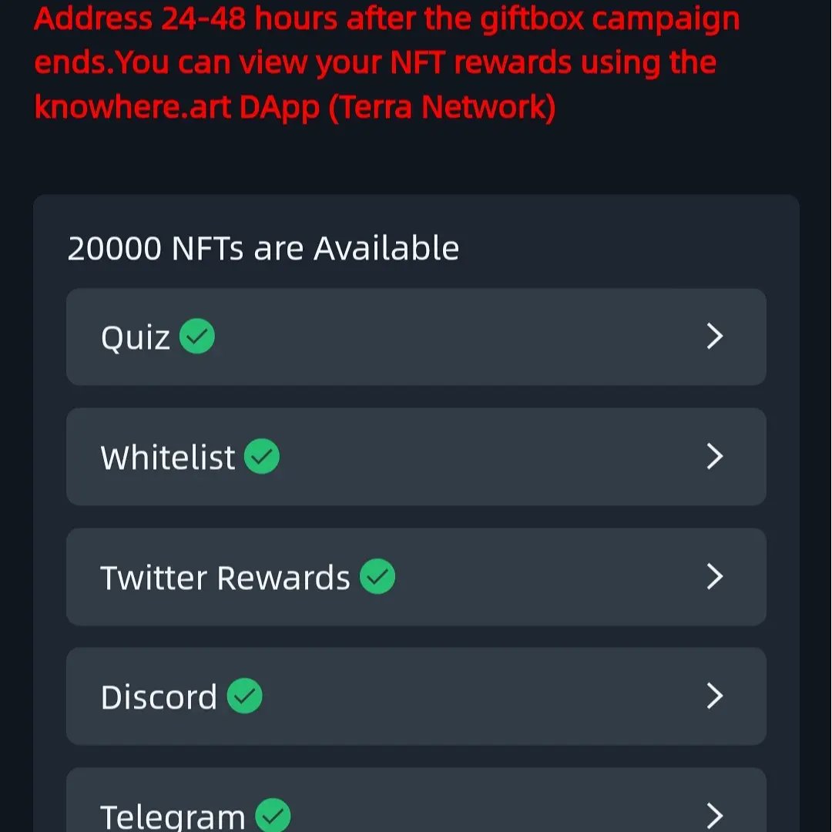Click the 20000 NFTs are Available heading
832x832 pixels.
[x=263, y=248]
